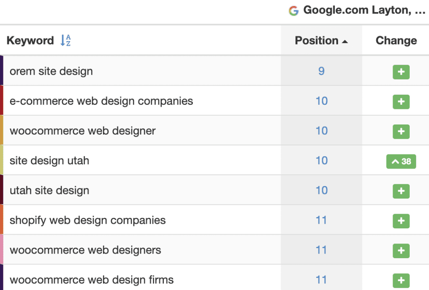Viewport: 429px width, 290px height.
Task: Click the orange color bar beside shopify web design
Action: point(2,220)
